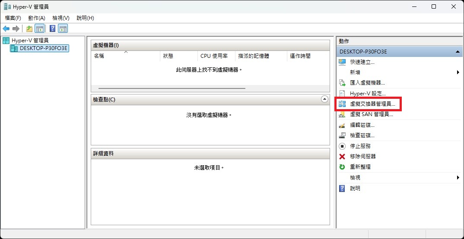Click the 虛擬 SAN 管理員 icon
Image resolution: width=464 pixels, height=239 pixels.
[x=342, y=115]
